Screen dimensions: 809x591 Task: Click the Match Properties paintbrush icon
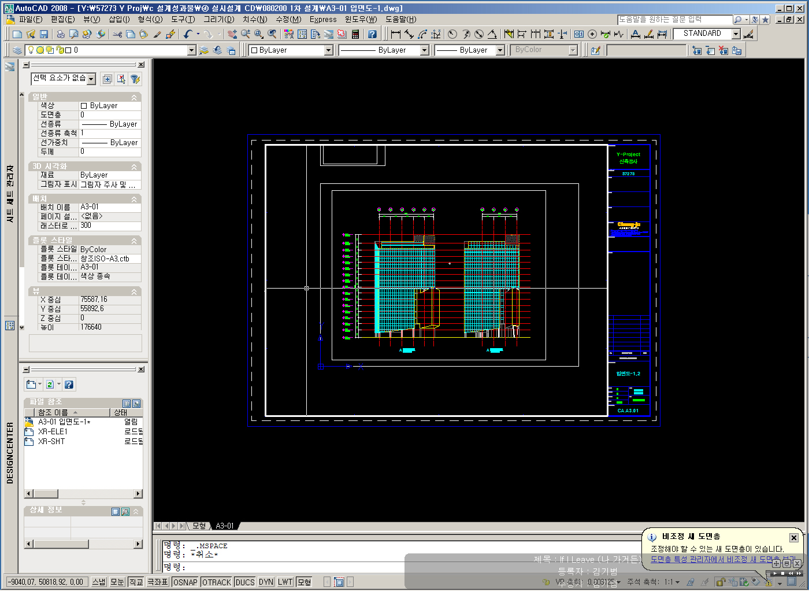[157, 35]
